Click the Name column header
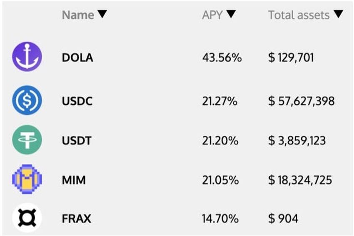 pyautogui.click(x=78, y=15)
